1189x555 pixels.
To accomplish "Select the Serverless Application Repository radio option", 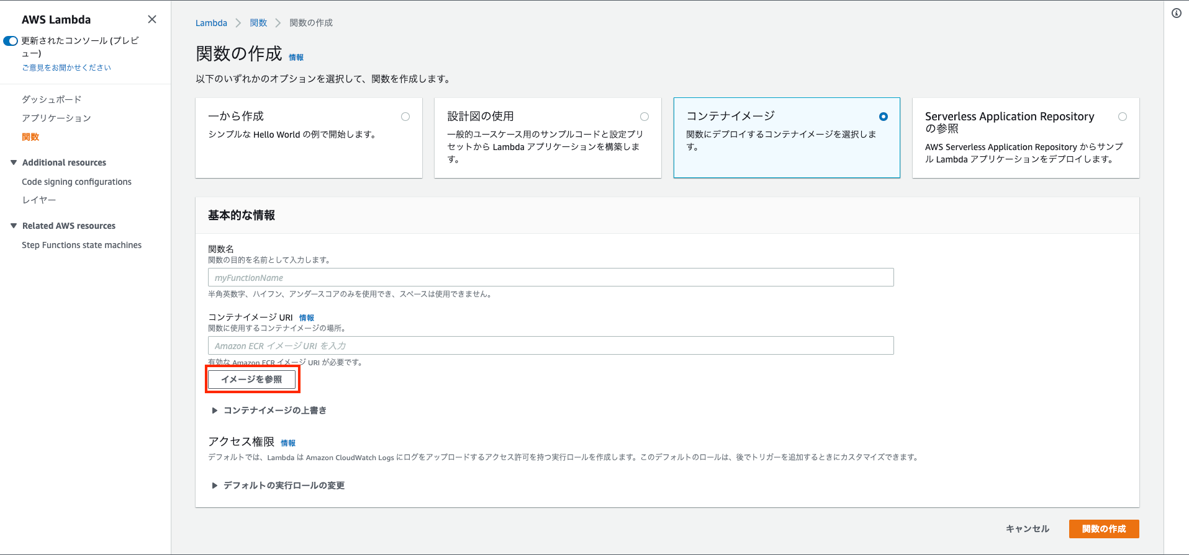I will click(1123, 117).
